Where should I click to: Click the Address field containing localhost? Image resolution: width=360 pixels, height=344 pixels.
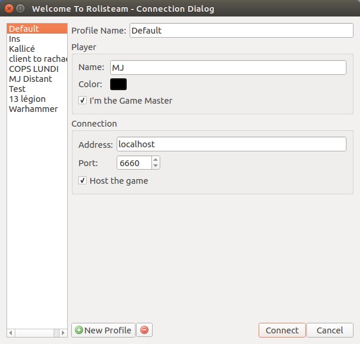tap(230, 144)
